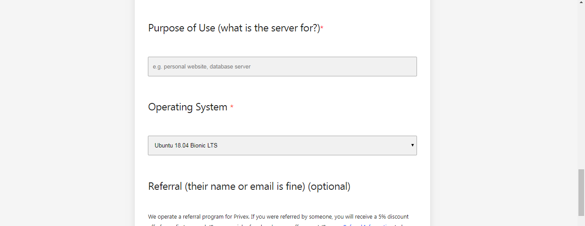The width and height of the screenshot is (585, 226).
Task: Select the Ubuntu 18.04 Bionic LTS option text
Action: 186,146
